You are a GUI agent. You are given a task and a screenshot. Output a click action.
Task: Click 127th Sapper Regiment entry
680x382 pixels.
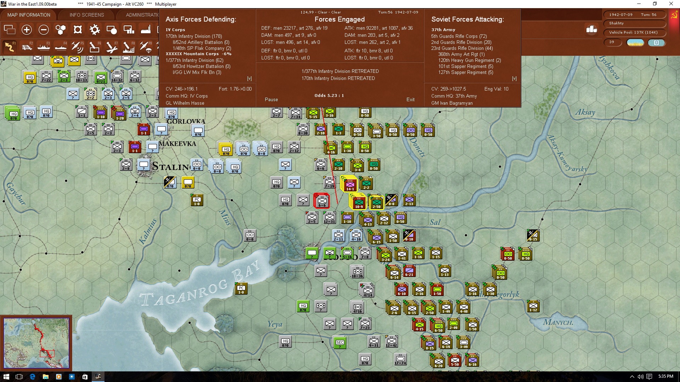tap(466, 72)
